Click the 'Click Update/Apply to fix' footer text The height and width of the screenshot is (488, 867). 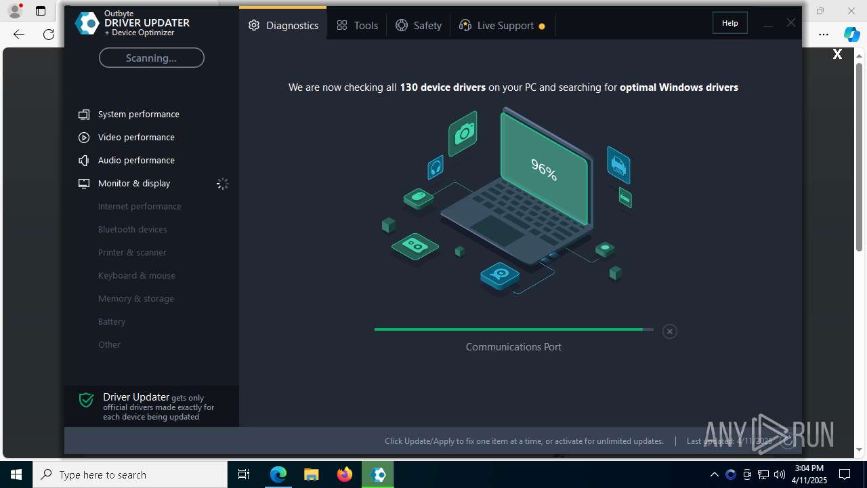[524, 441]
